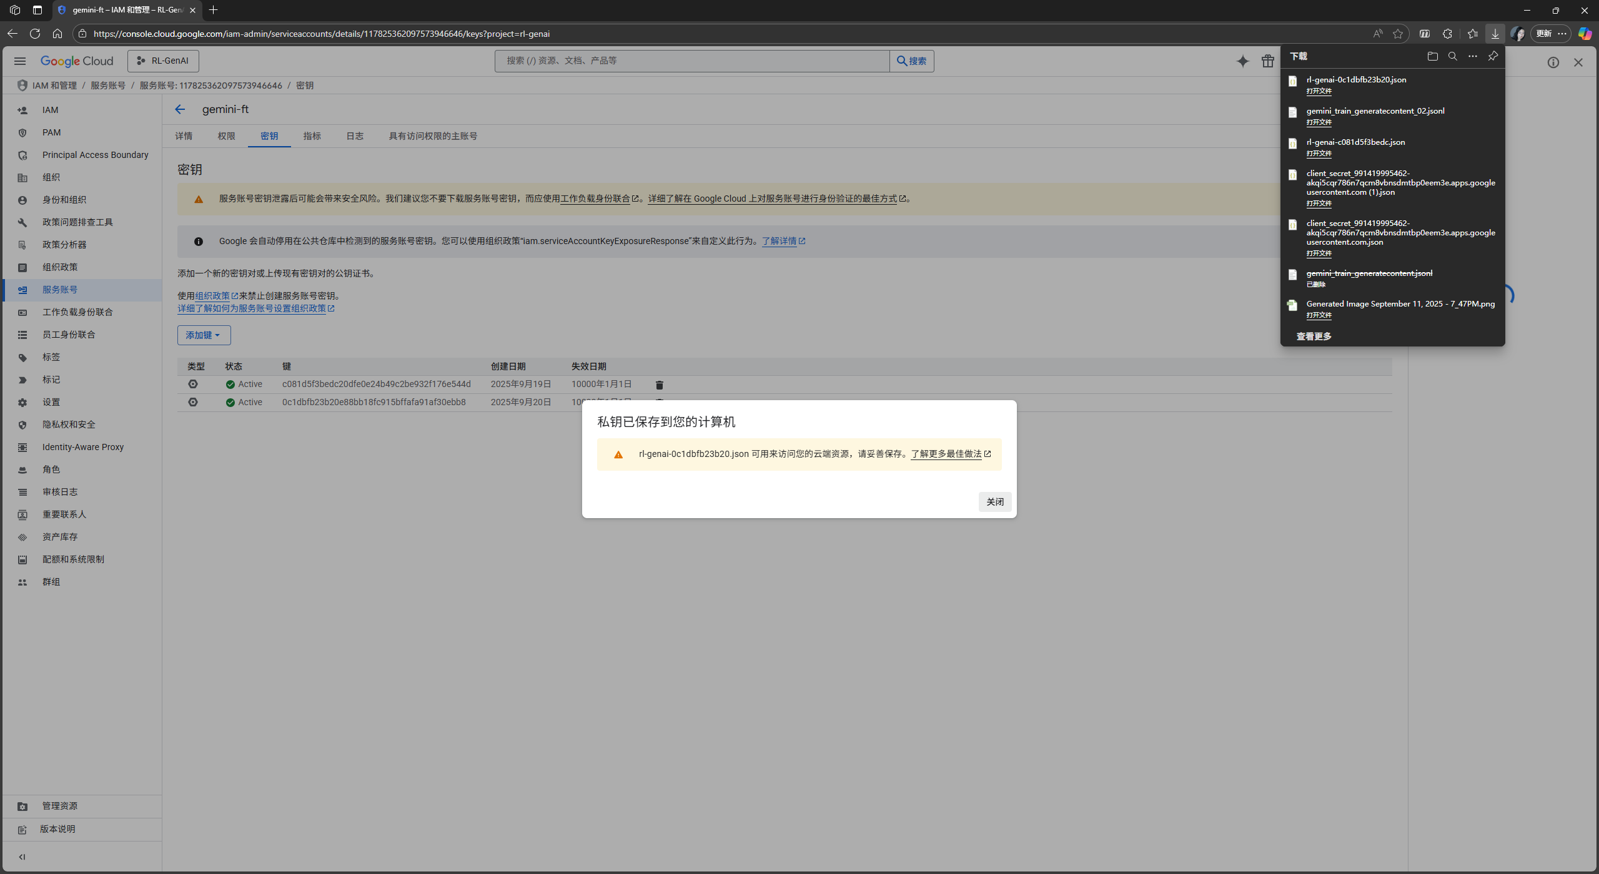Open a new browser tab
This screenshot has width=1599, height=874.
214,10
